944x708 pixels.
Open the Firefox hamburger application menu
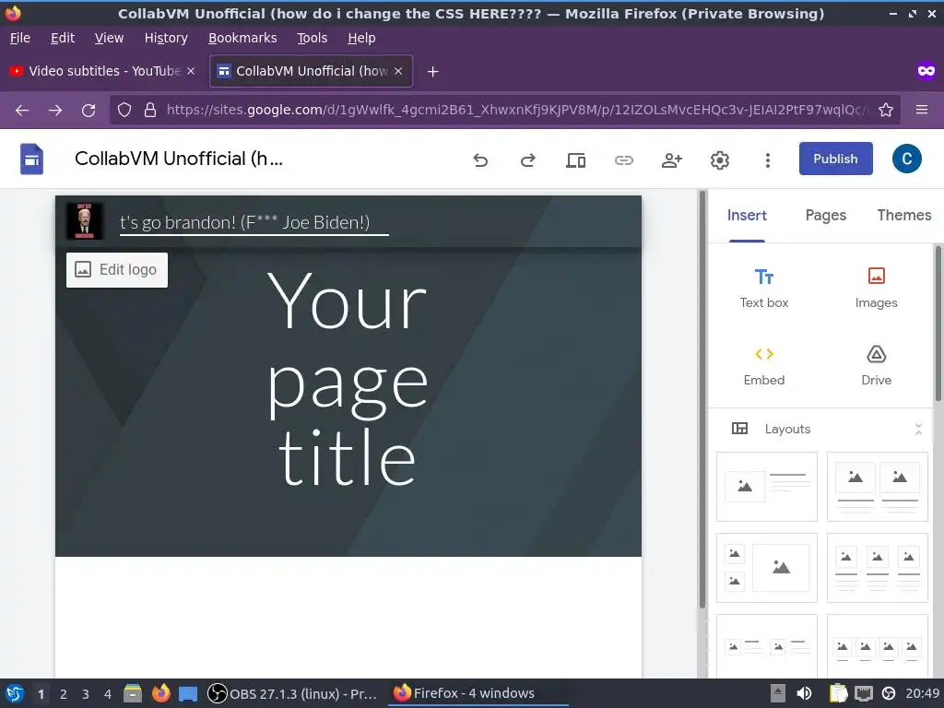[x=921, y=111]
